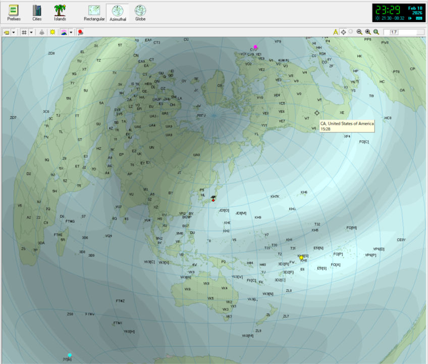The image size is (428, 364).
Task: Select the Azimuthal map projection
Action: pos(117,13)
